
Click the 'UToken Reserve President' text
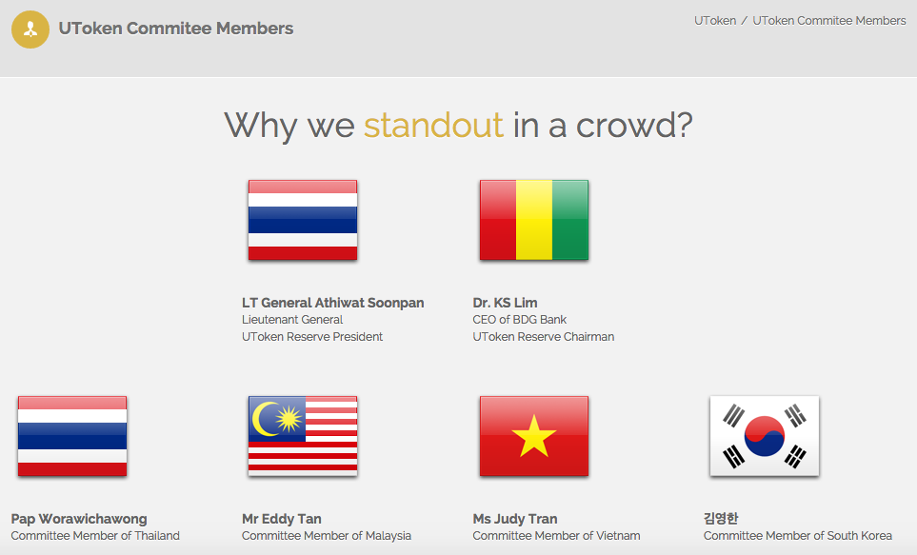click(x=312, y=337)
